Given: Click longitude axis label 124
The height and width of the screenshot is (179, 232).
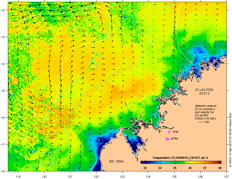Looking at the screenshot, I should (148, 176).
